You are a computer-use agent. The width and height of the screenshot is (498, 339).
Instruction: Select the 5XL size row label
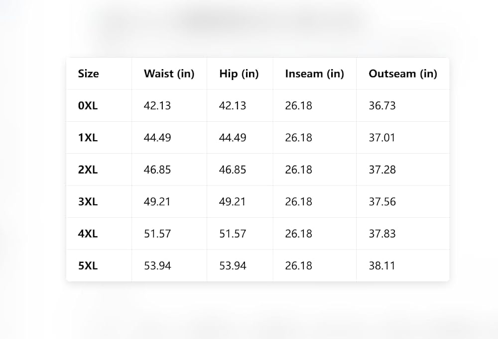88,266
